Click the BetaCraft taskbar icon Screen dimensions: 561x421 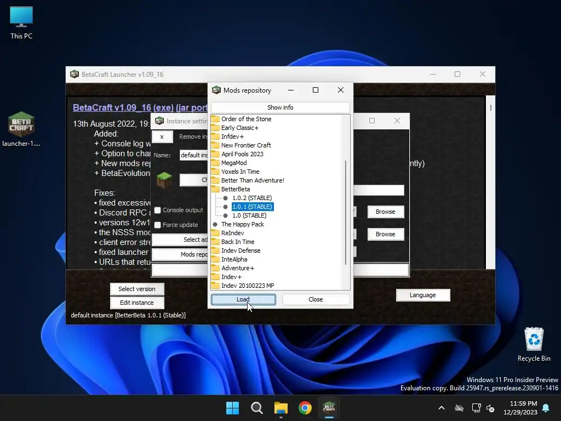click(329, 408)
